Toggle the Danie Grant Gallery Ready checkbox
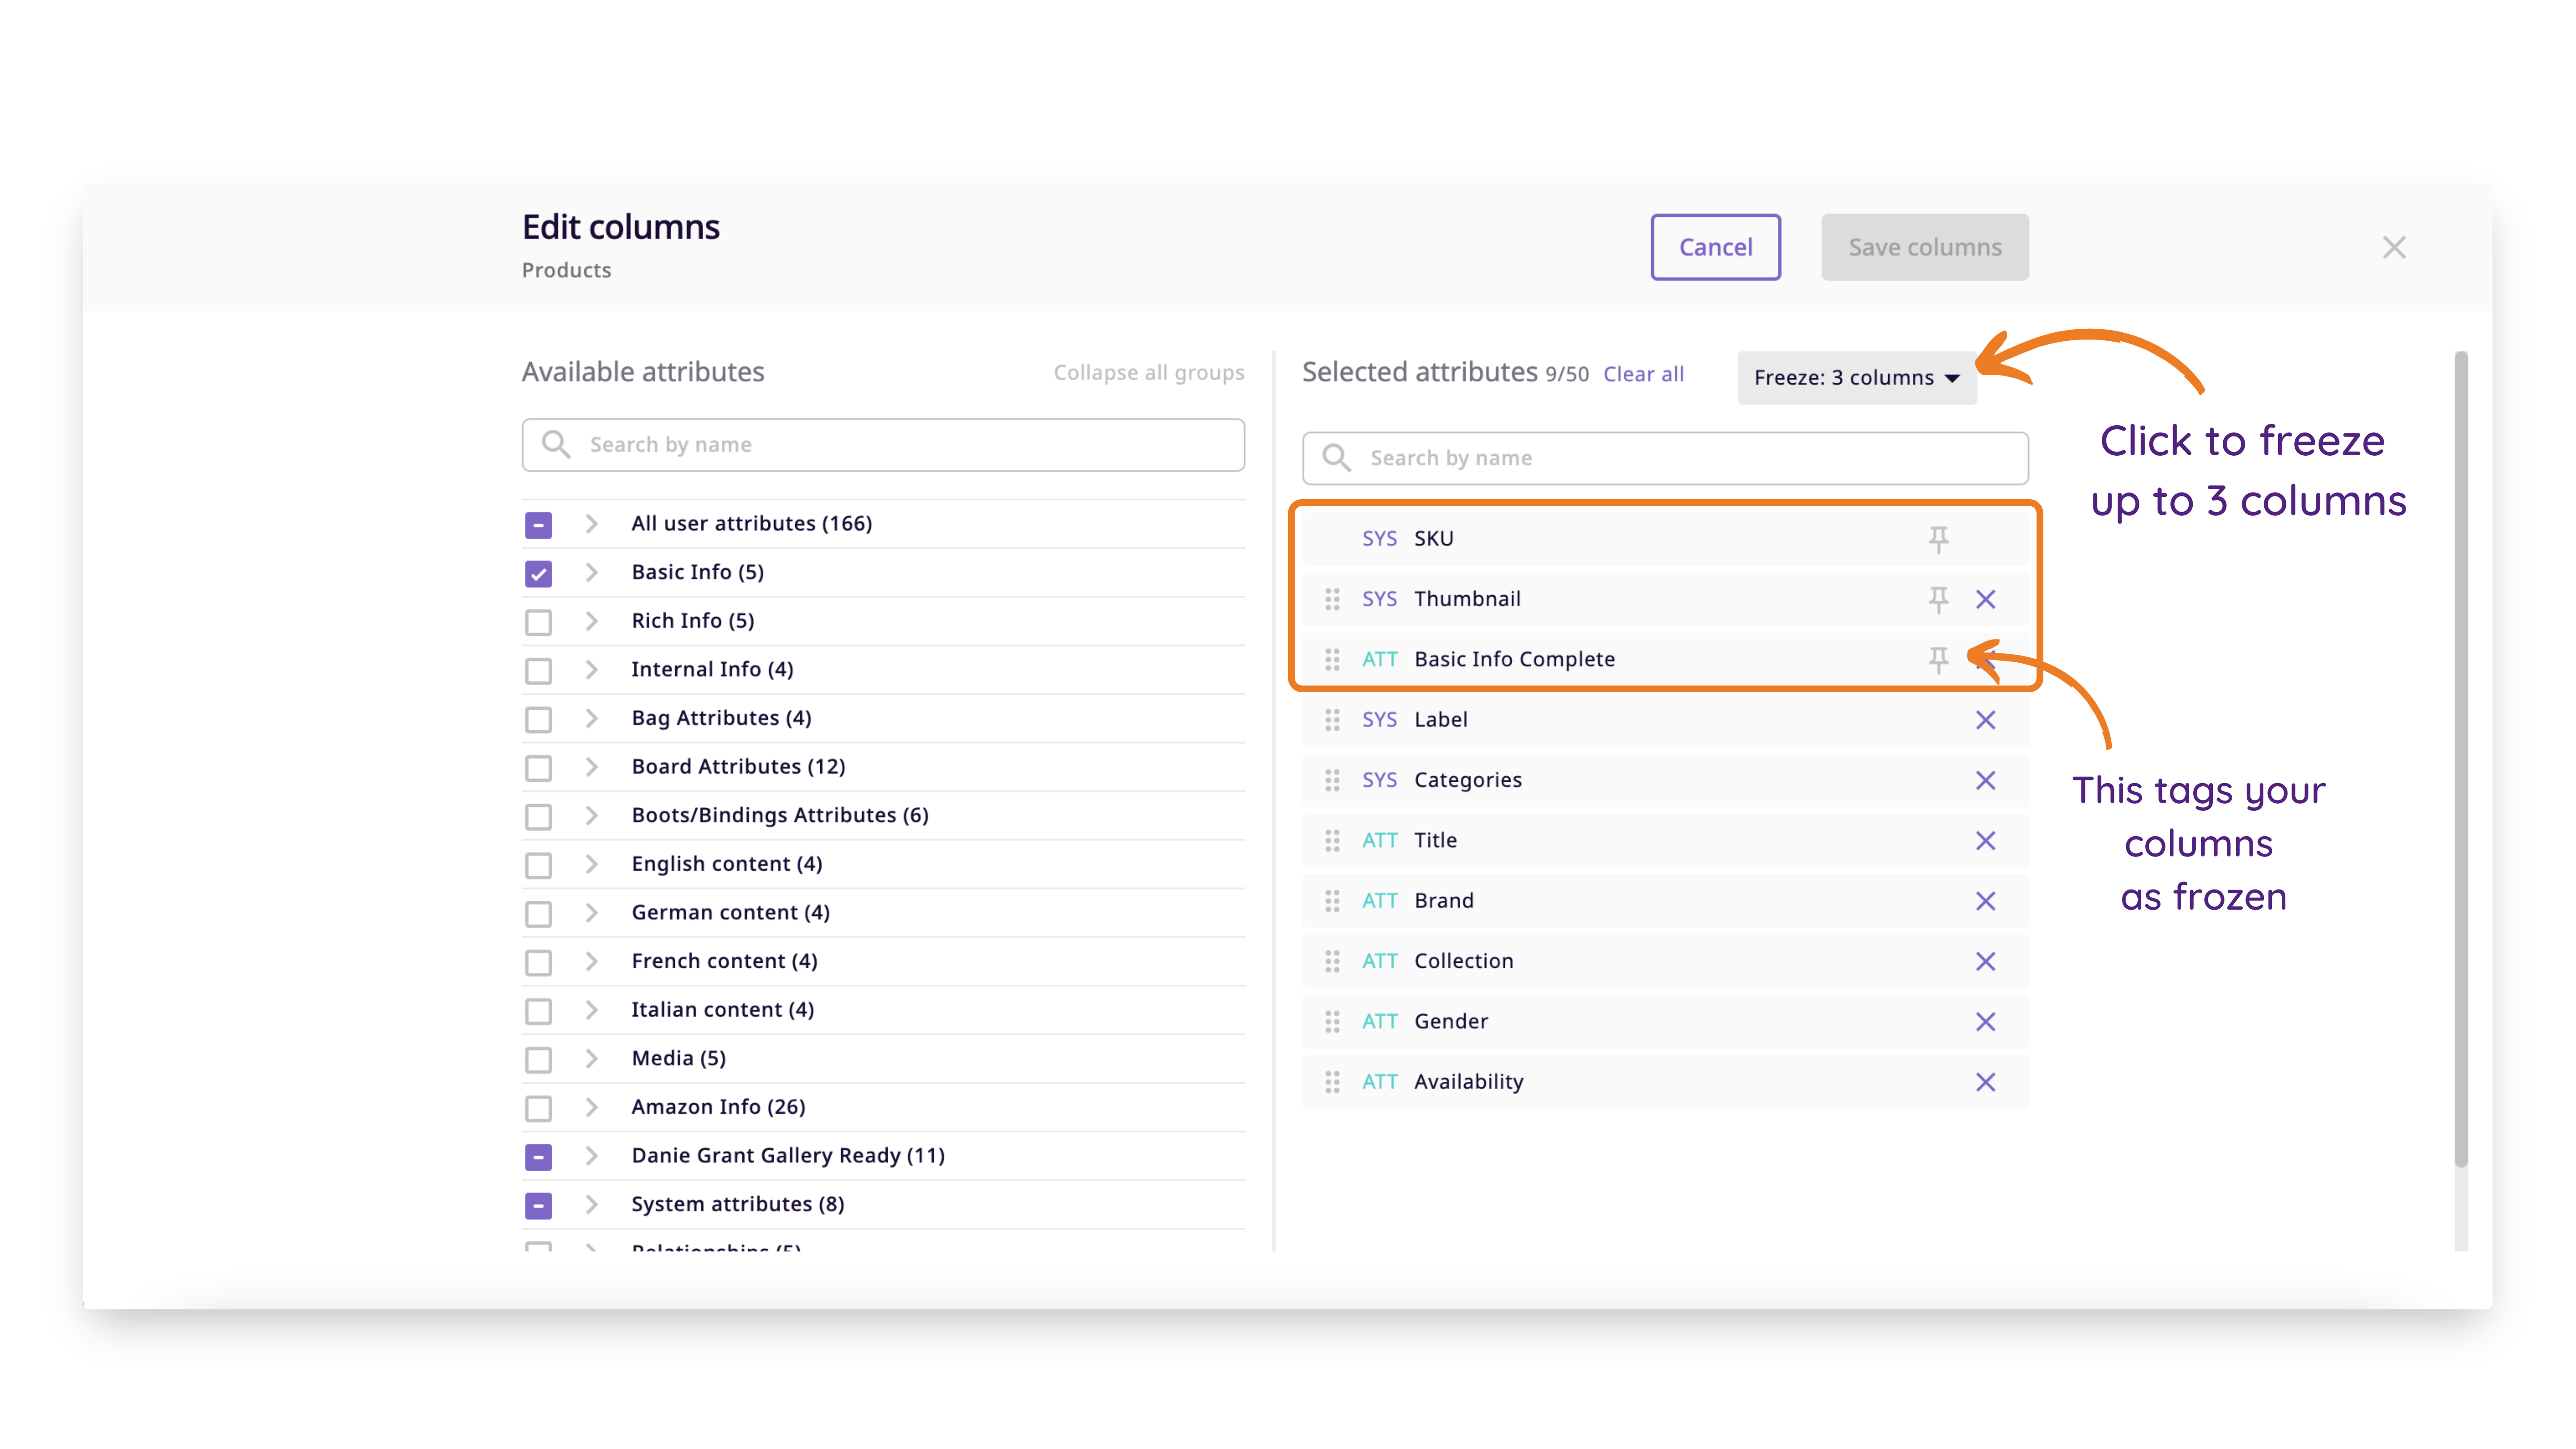The height and width of the screenshot is (1449, 2576). click(x=538, y=1157)
